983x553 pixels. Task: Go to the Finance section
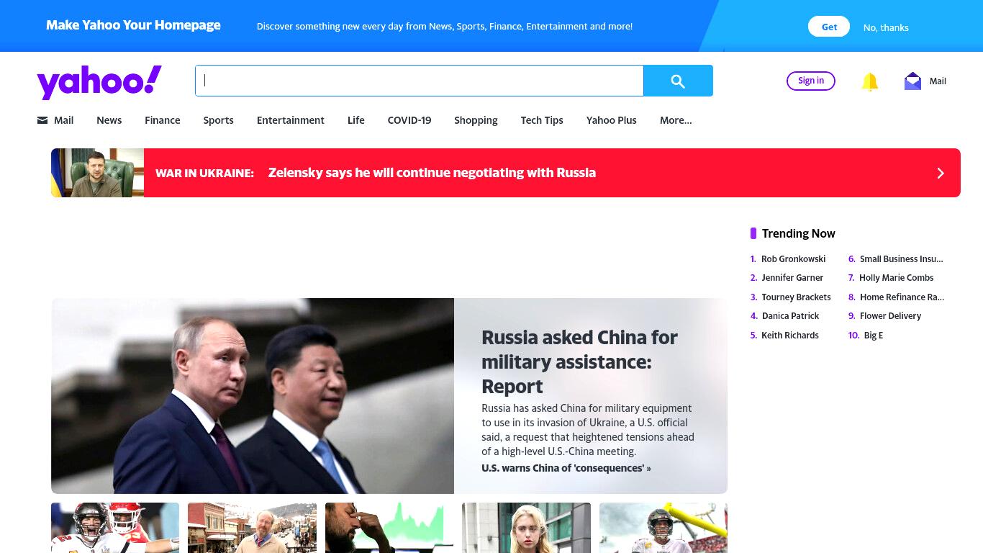[x=163, y=120]
